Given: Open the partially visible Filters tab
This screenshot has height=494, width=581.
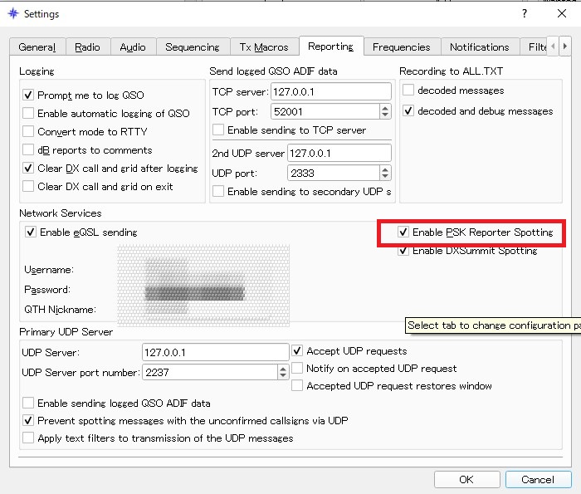Looking at the screenshot, I should [x=535, y=47].
